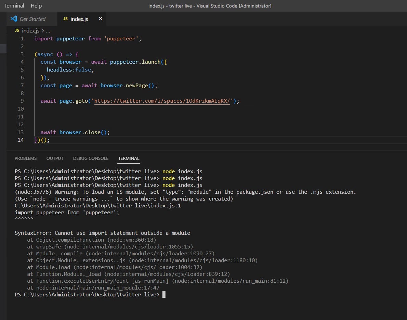This screenshot has width=407, height=320.
Task: Click the "node --trace-warnings" hint line
Action: click(x=124, y=199)
